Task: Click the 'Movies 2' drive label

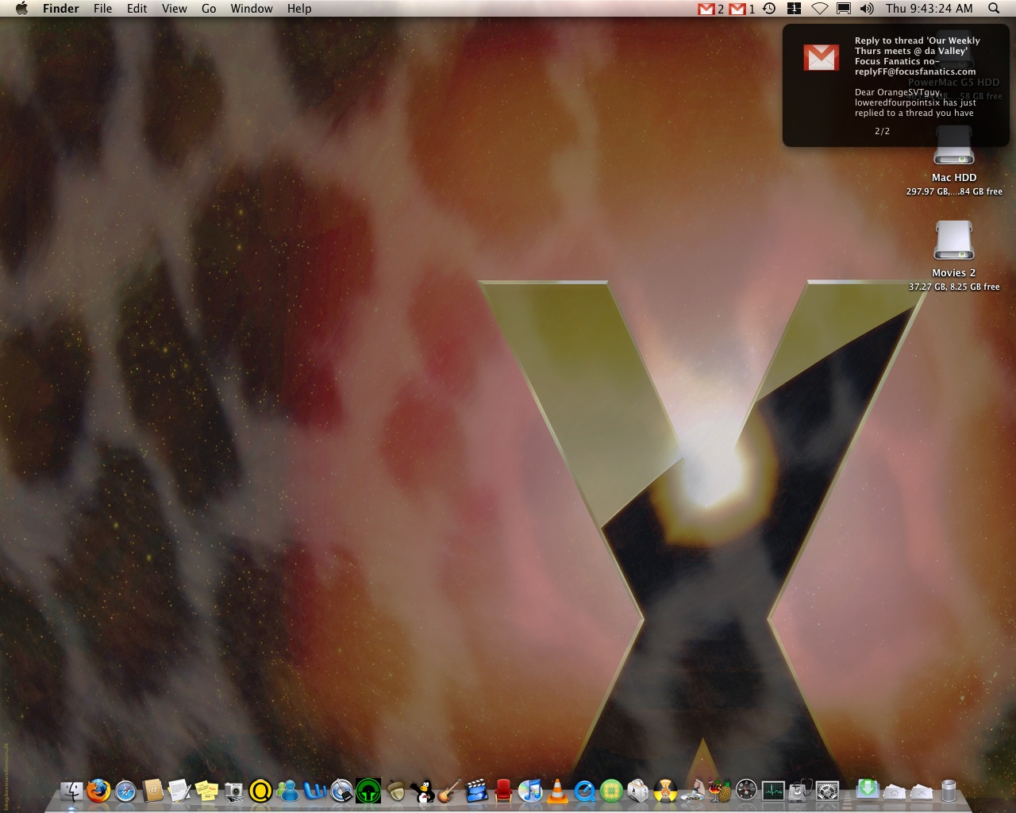Action: click(953, 272)
